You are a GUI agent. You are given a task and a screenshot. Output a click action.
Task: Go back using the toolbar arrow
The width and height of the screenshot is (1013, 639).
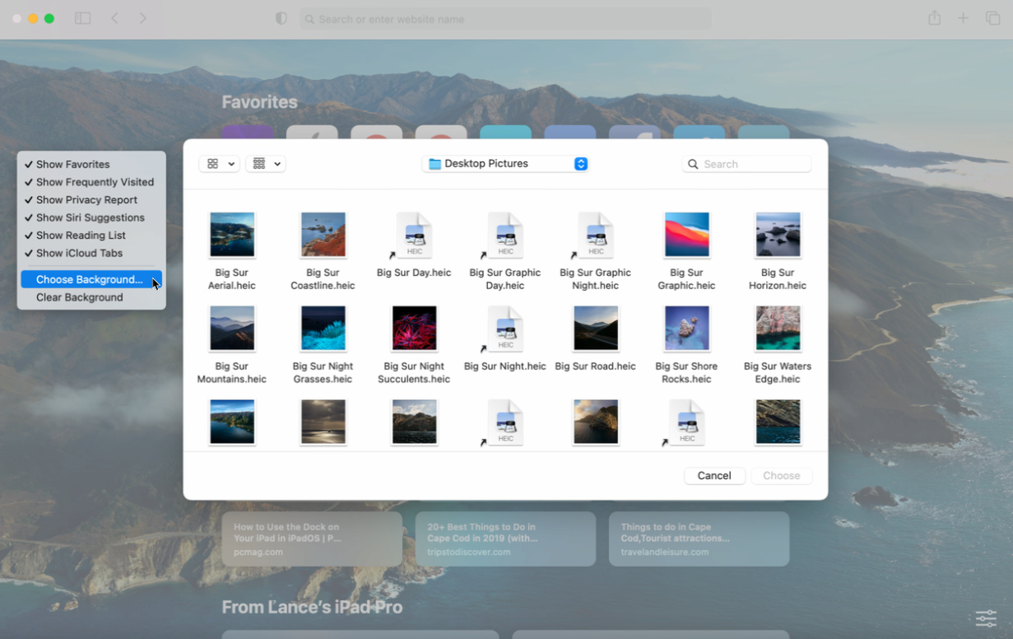click(x=115, y=18)
